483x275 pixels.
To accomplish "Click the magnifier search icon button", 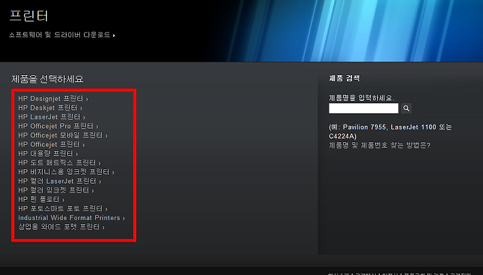I will pos(406,109).
